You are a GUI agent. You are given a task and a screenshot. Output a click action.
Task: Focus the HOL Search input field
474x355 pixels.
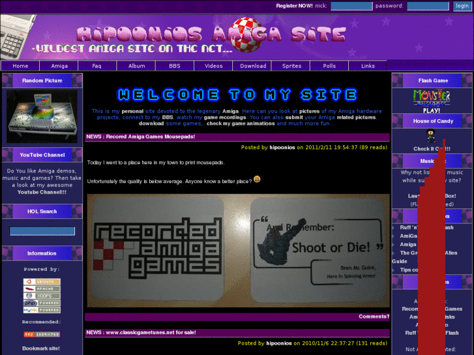coord(42,231)
